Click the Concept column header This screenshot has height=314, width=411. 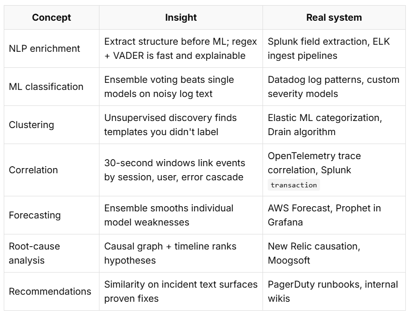52,17
